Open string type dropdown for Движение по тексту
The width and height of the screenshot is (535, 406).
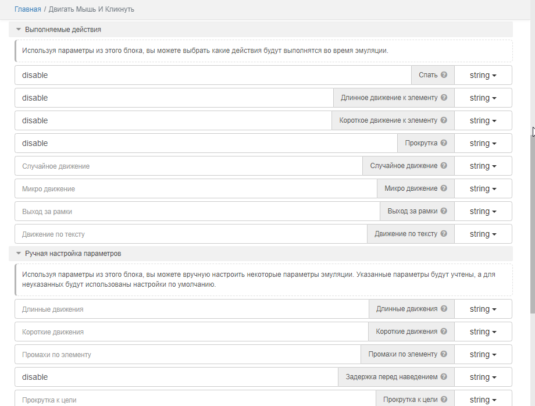[x=483, y=234]
